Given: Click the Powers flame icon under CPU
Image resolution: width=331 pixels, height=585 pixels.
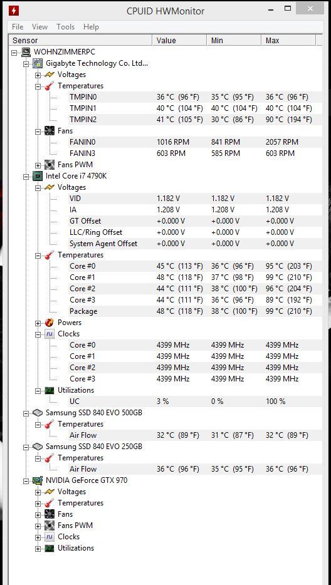Looking at the screenshot, I should (50, 323).
